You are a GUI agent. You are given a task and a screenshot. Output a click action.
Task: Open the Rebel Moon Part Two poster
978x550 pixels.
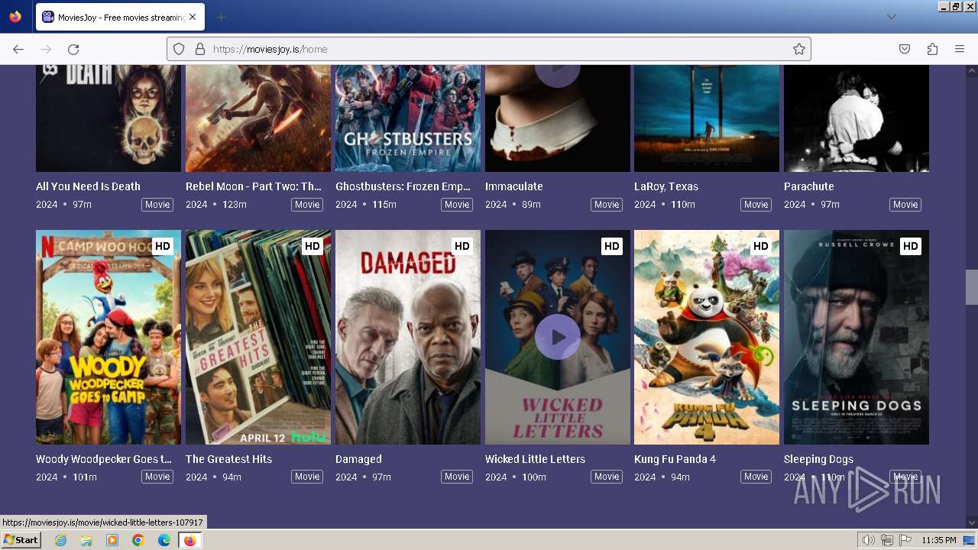pos(258,118)
